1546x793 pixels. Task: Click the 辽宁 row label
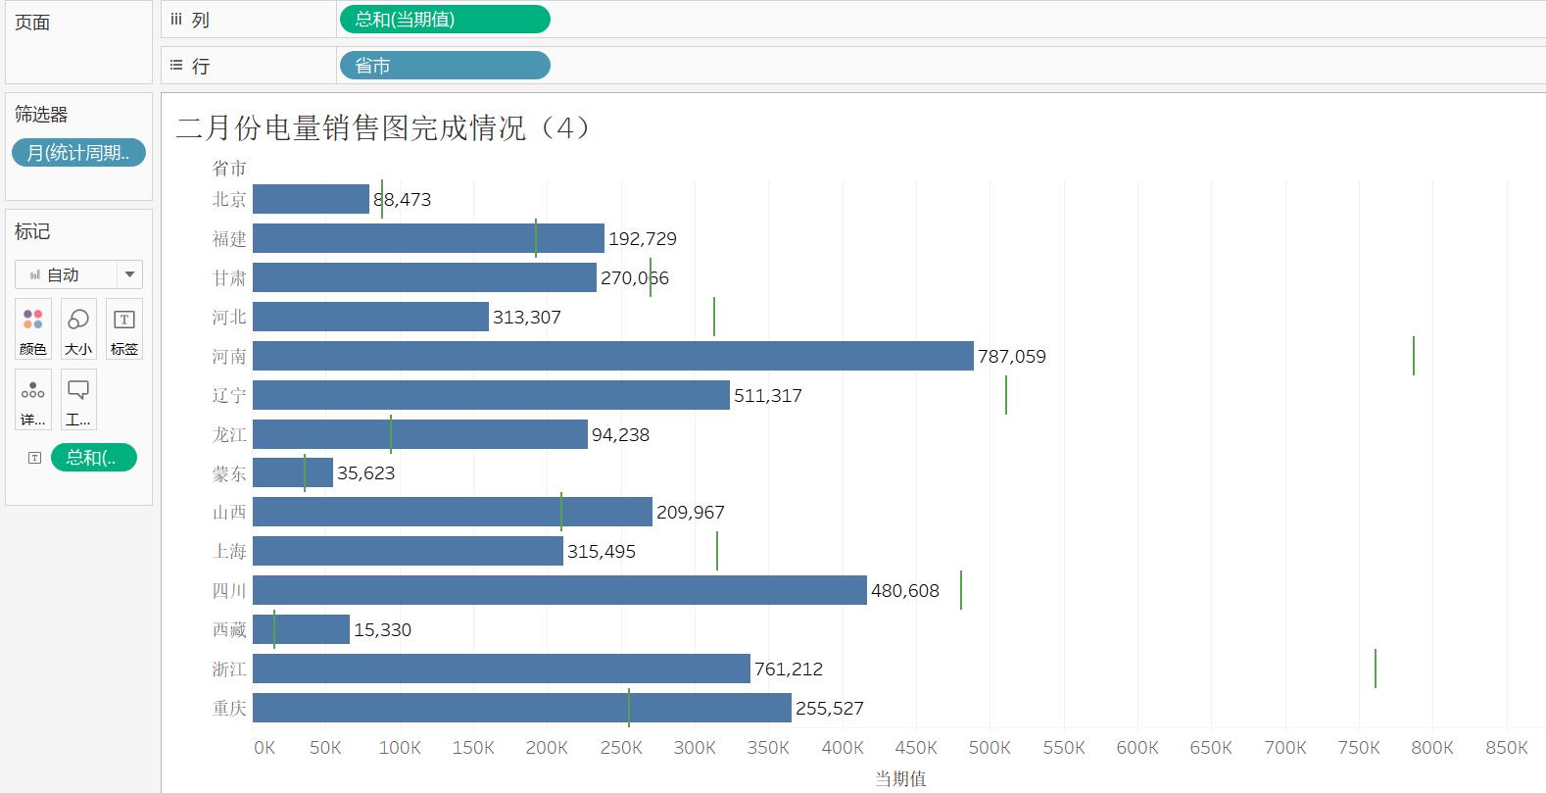[229, 395]
